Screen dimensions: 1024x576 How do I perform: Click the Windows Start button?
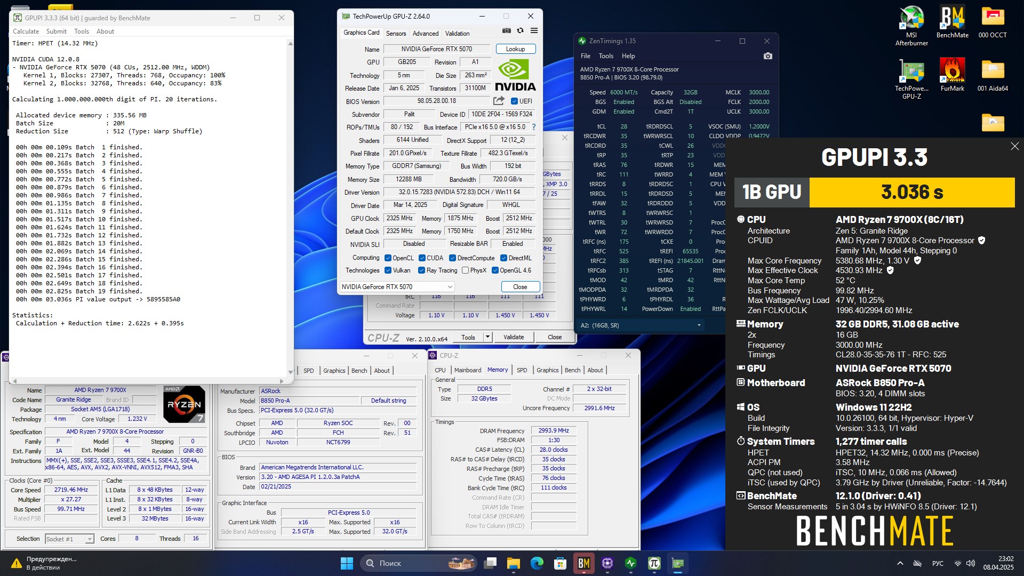click(347, 563)
